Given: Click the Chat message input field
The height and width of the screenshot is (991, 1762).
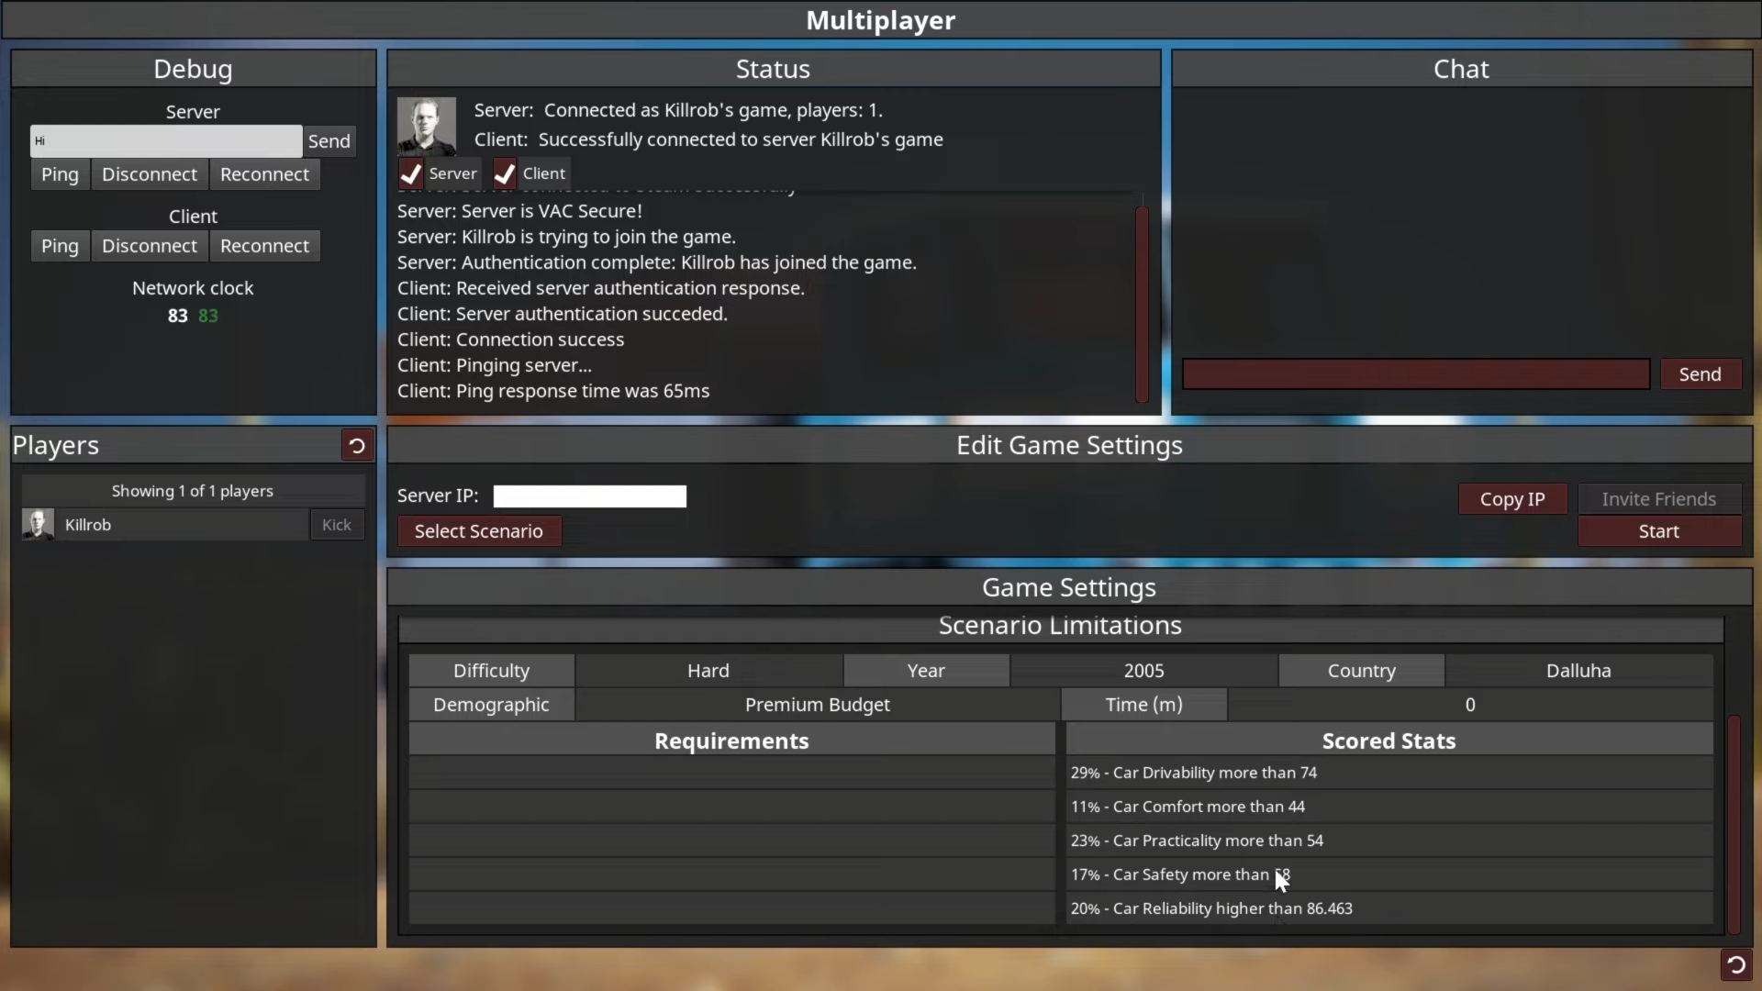Looking at the screenshot, I should click(1415, 374).
